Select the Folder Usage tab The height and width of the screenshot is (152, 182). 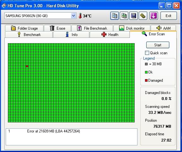pyautogui.click(x=24, y=28)
